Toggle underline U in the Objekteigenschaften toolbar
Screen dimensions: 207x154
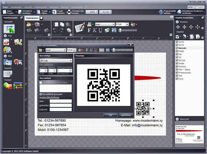click(x=100, y=30)
